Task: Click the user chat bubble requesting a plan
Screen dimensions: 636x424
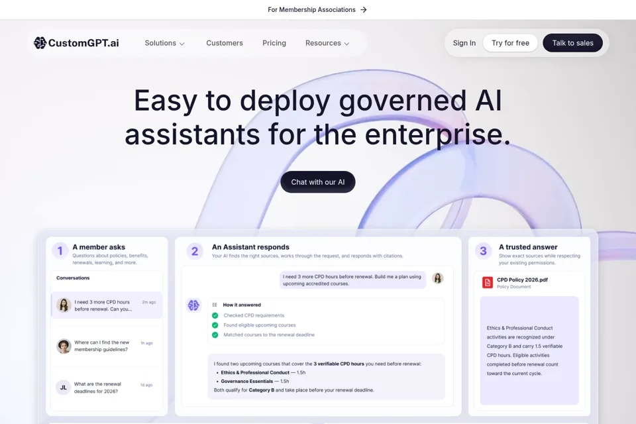Action: point(352,280)
